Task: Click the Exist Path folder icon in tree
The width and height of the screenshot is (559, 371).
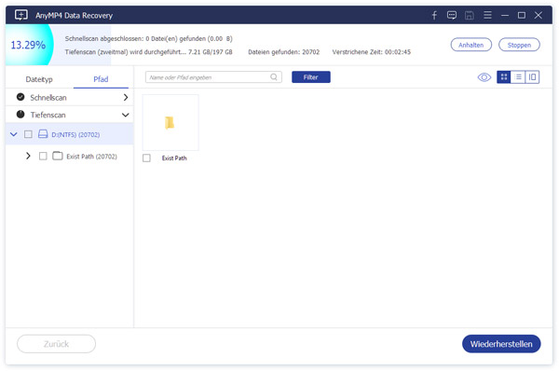Action: (x=58, y=156)
